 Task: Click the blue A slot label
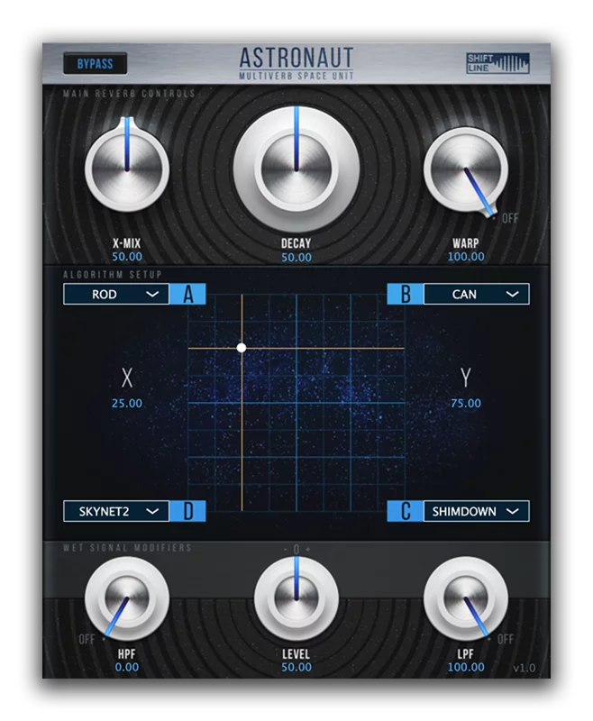187,294
